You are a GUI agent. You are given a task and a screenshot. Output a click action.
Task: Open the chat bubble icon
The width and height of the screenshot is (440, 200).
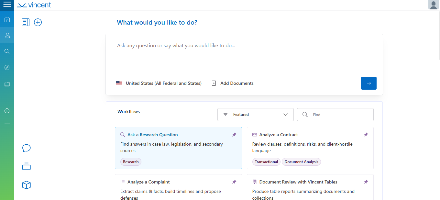point(26,148)
